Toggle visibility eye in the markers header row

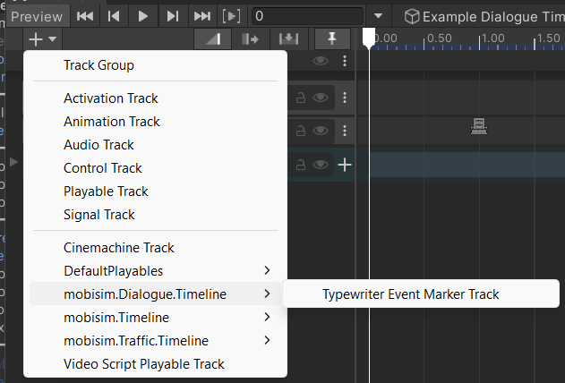click(321, 61)
